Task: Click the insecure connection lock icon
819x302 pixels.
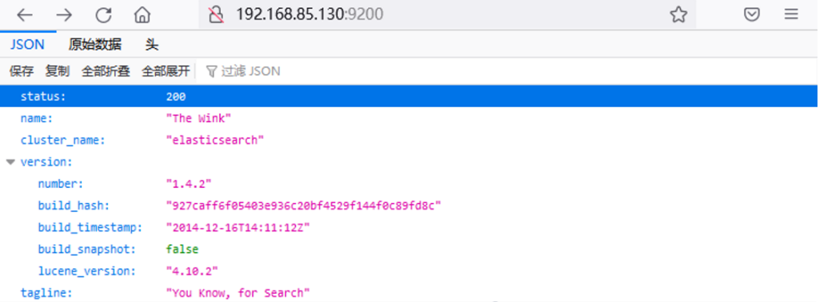Action: click(216, 14)
